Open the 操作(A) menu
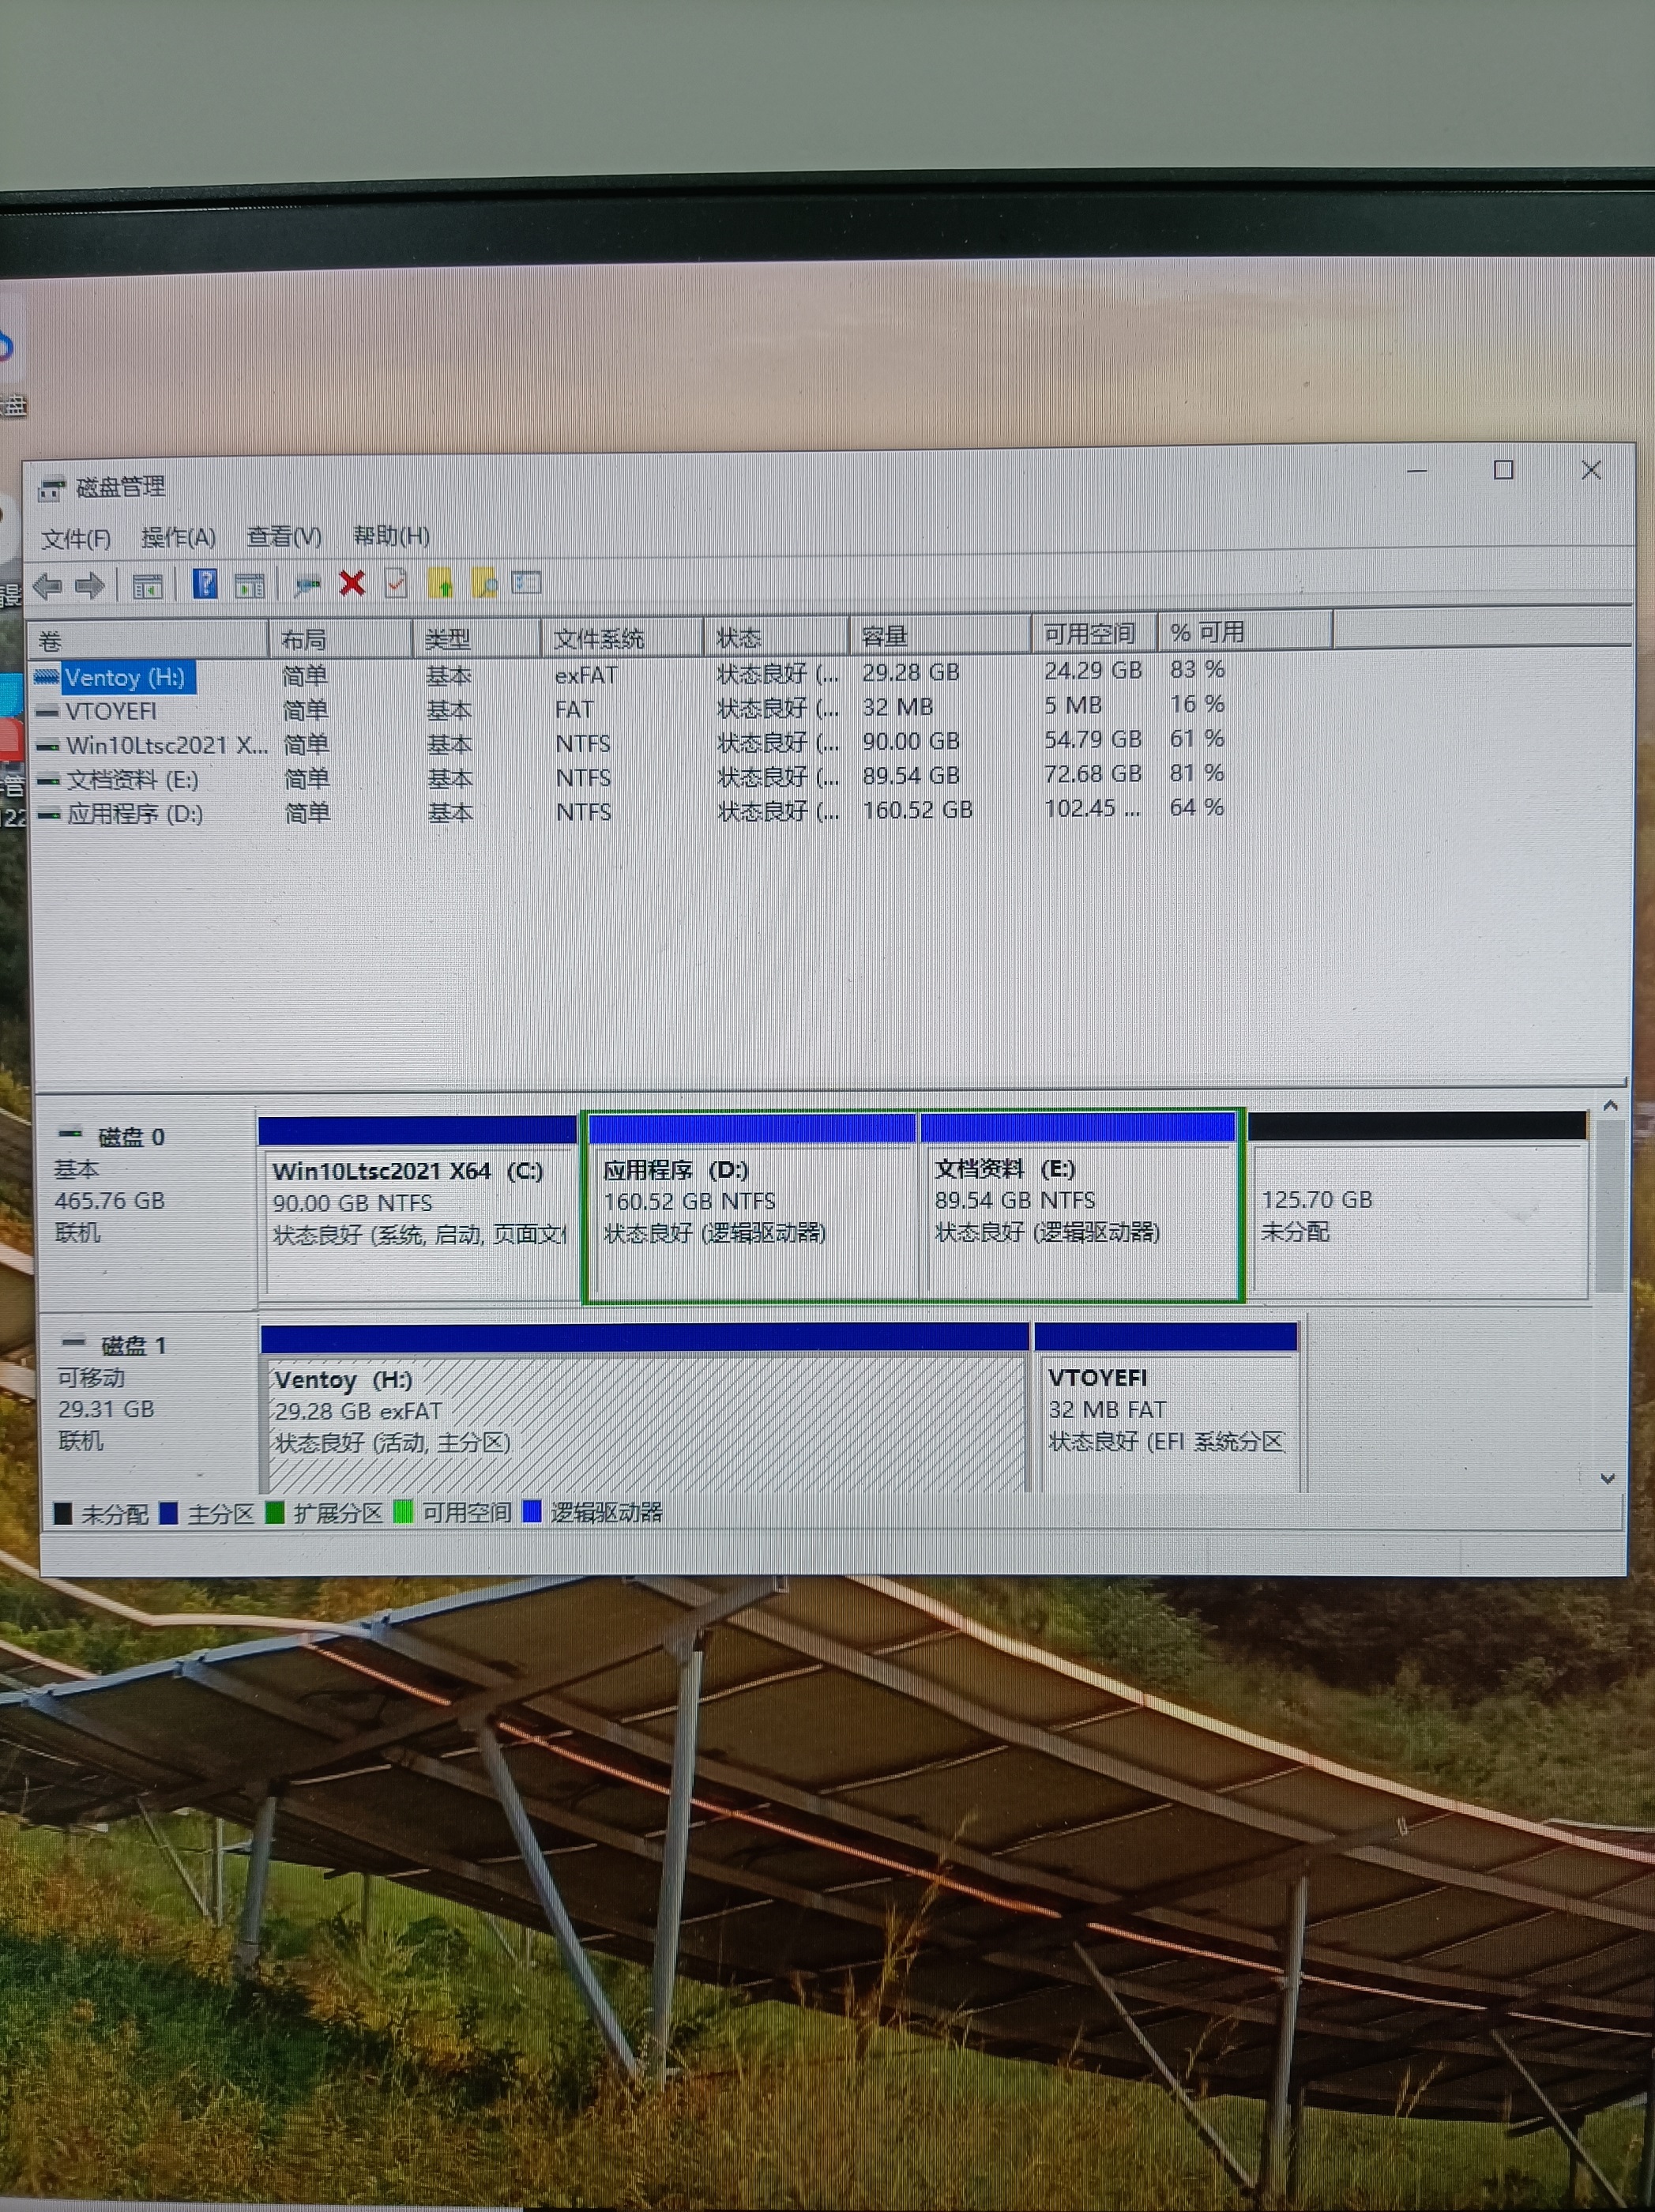The image size is (1655, 2212). pyautogui.click(x=179, y=538)
